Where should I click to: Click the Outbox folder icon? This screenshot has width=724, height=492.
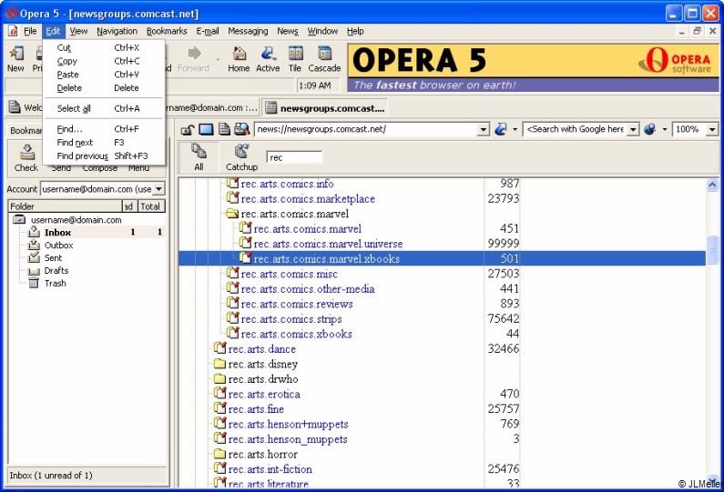click(34, 245)
